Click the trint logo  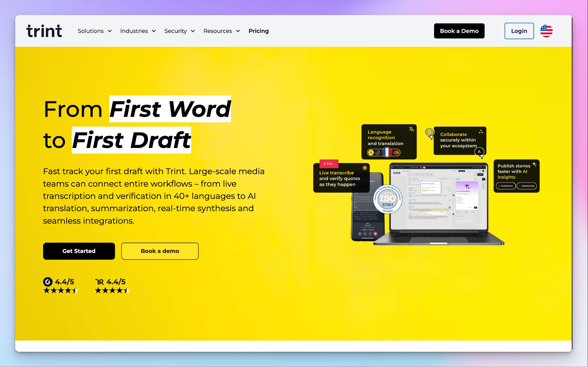pos(44,31)
